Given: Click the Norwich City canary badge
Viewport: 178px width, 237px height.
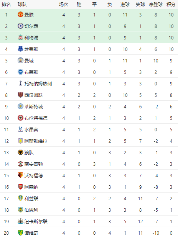Looking at the screenshot, I should point(20,233).
